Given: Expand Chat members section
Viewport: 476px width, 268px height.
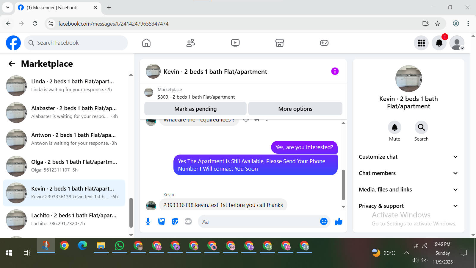Looking at the screenshot, I should 408,173.
